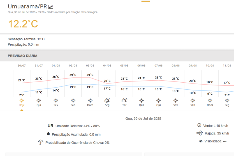Click the sun icon for Qui 31/07

click(x=39, y=101)
